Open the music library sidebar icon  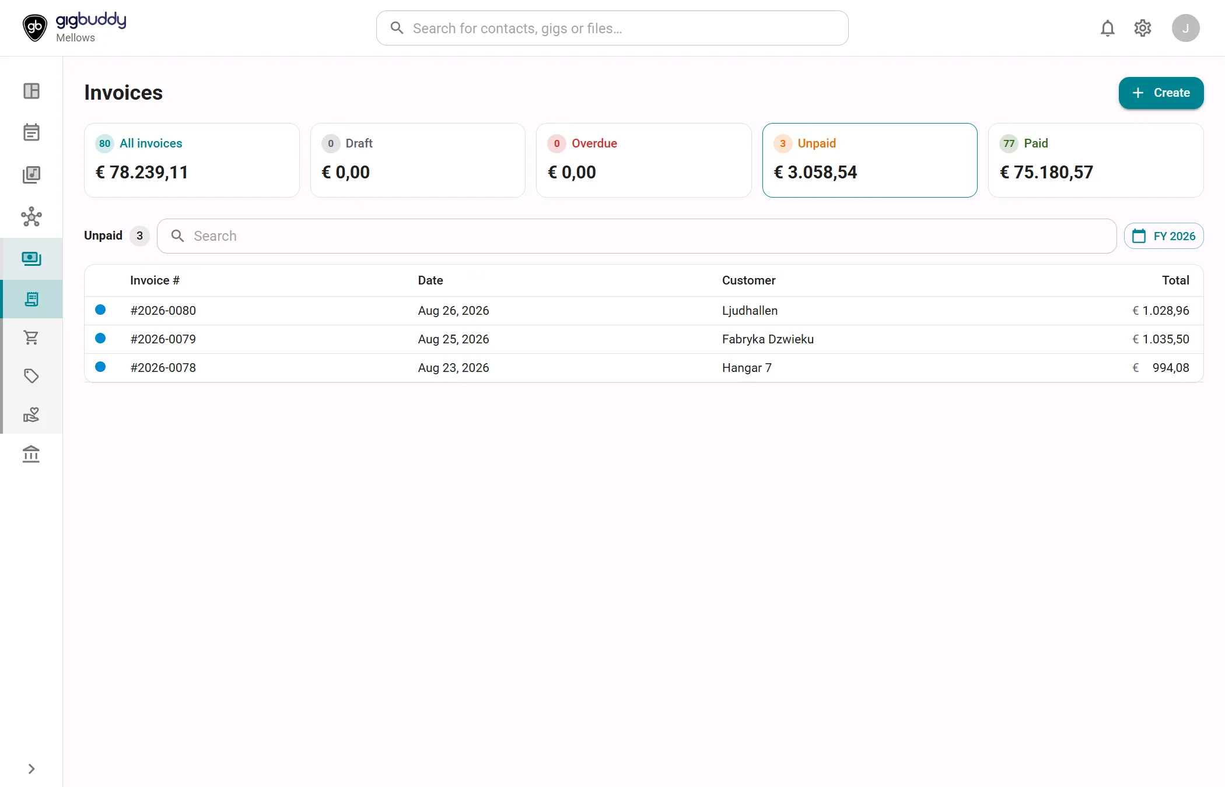coord(32,175)
